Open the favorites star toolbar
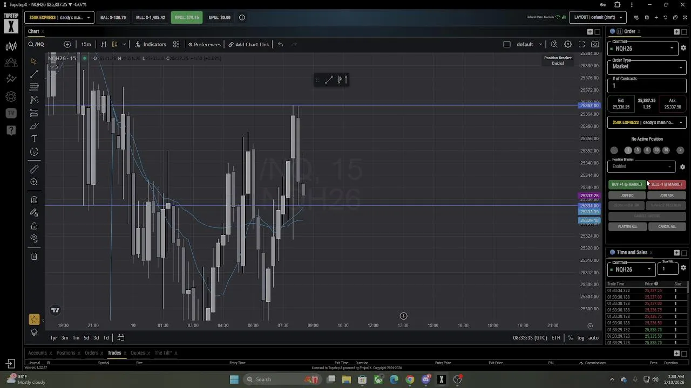The height and width of the screenshot is (388, 691). (x=34, y=320)
